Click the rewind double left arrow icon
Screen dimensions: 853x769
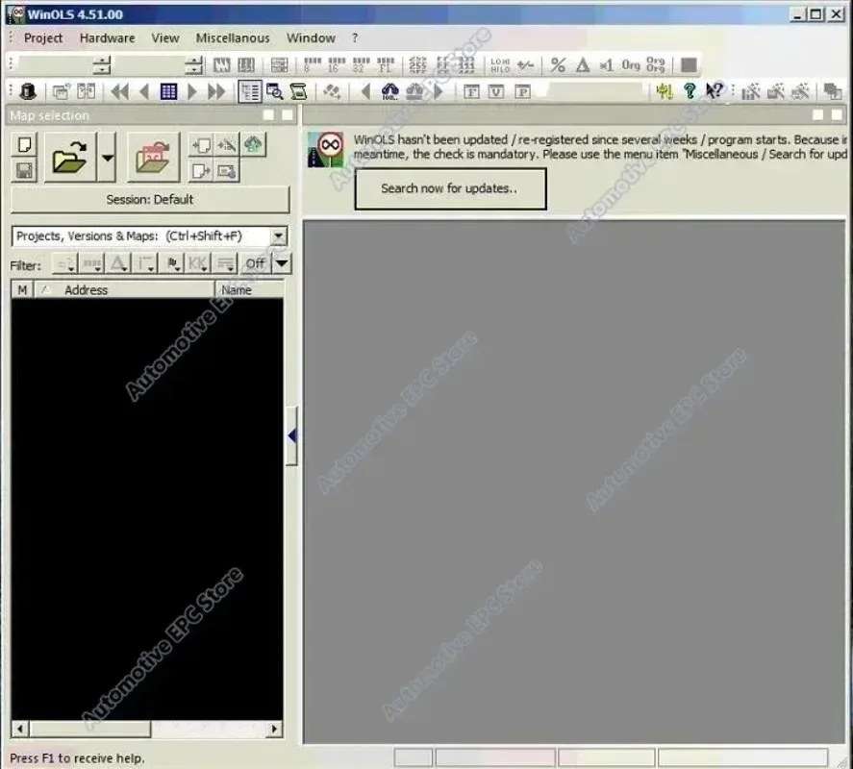click(119, 91)
